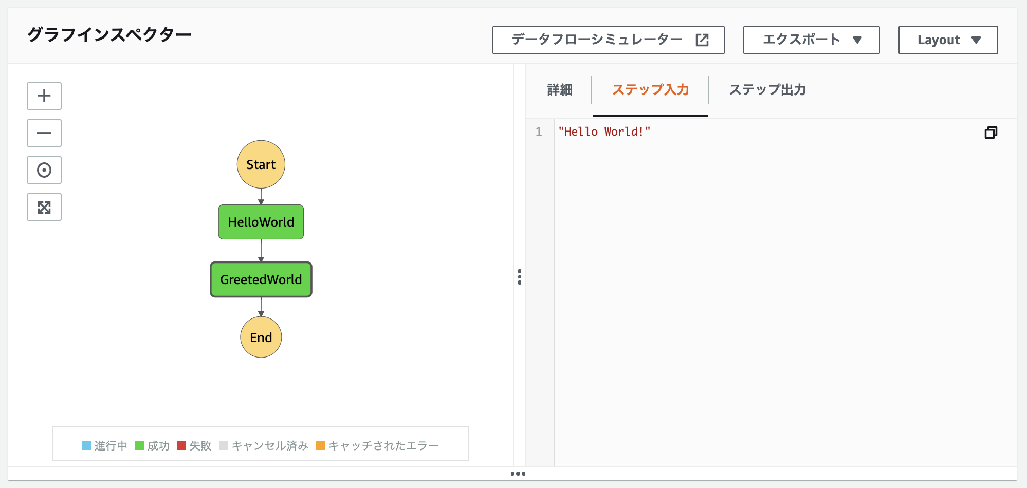
Task: Click the 進行中 blue legend icon
Action: point(86,445)
